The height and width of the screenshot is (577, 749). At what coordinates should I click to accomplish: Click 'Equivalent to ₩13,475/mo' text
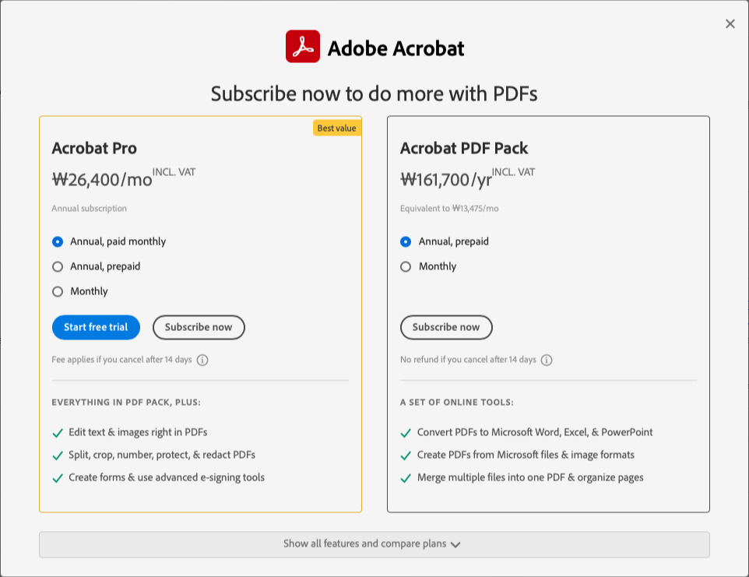tap(449, 208)
